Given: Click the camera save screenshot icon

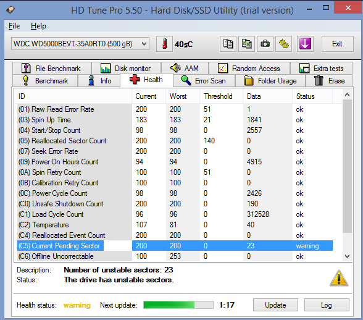Looking at the screenshot, I should (x=265, y=44).
